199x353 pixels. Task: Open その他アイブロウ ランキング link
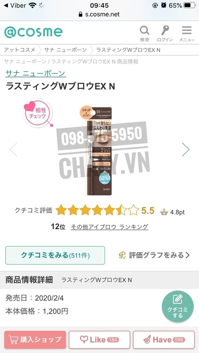109,226
